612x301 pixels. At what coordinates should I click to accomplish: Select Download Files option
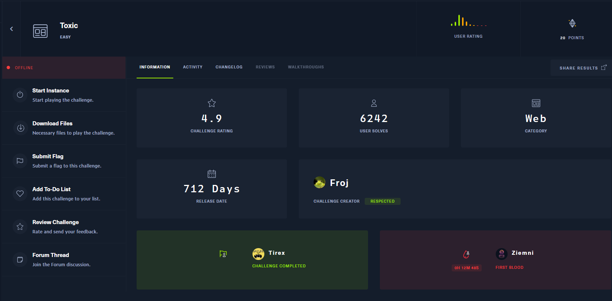(64, 128)
